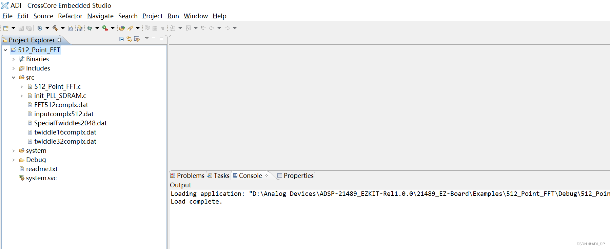610x249 pixels.
Task: Click Collapse All in Project Explorer
Action: coord(121,39)
